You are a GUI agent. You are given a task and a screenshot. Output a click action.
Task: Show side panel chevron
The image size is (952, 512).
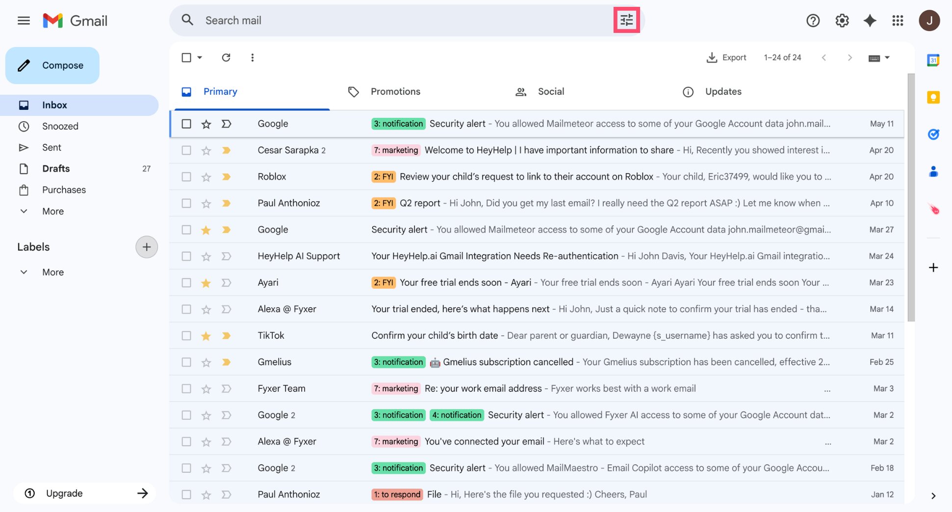[933, 496]
